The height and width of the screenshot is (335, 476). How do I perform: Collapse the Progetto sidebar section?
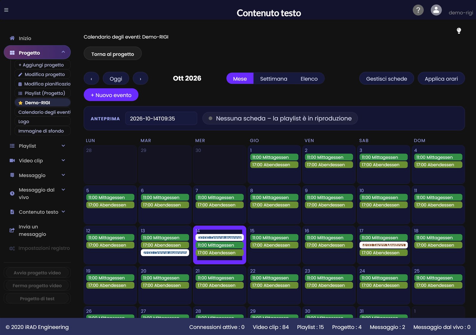(63, 52)
